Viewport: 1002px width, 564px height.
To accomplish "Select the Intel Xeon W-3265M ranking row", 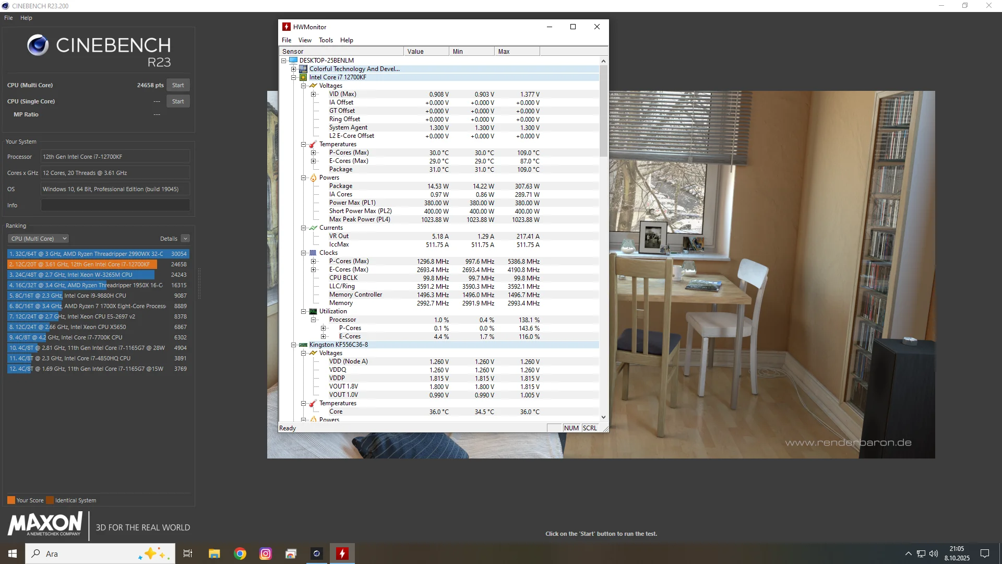I will (x=98, y=275).
